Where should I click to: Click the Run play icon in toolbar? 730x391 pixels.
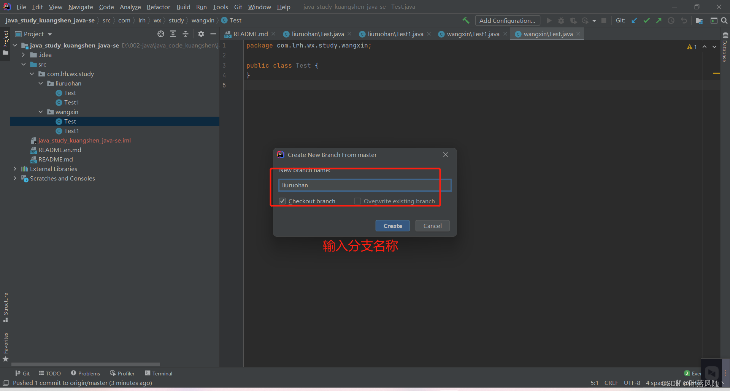(549, 21)
